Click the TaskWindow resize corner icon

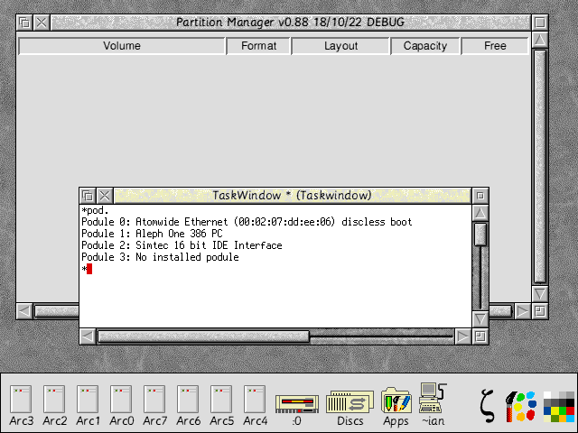[x=480, y=336]
